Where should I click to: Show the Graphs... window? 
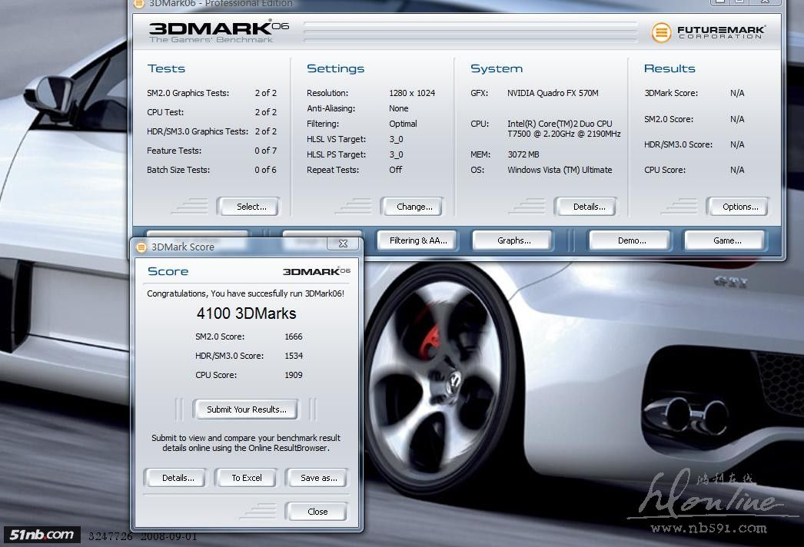[x=513, y=240]
